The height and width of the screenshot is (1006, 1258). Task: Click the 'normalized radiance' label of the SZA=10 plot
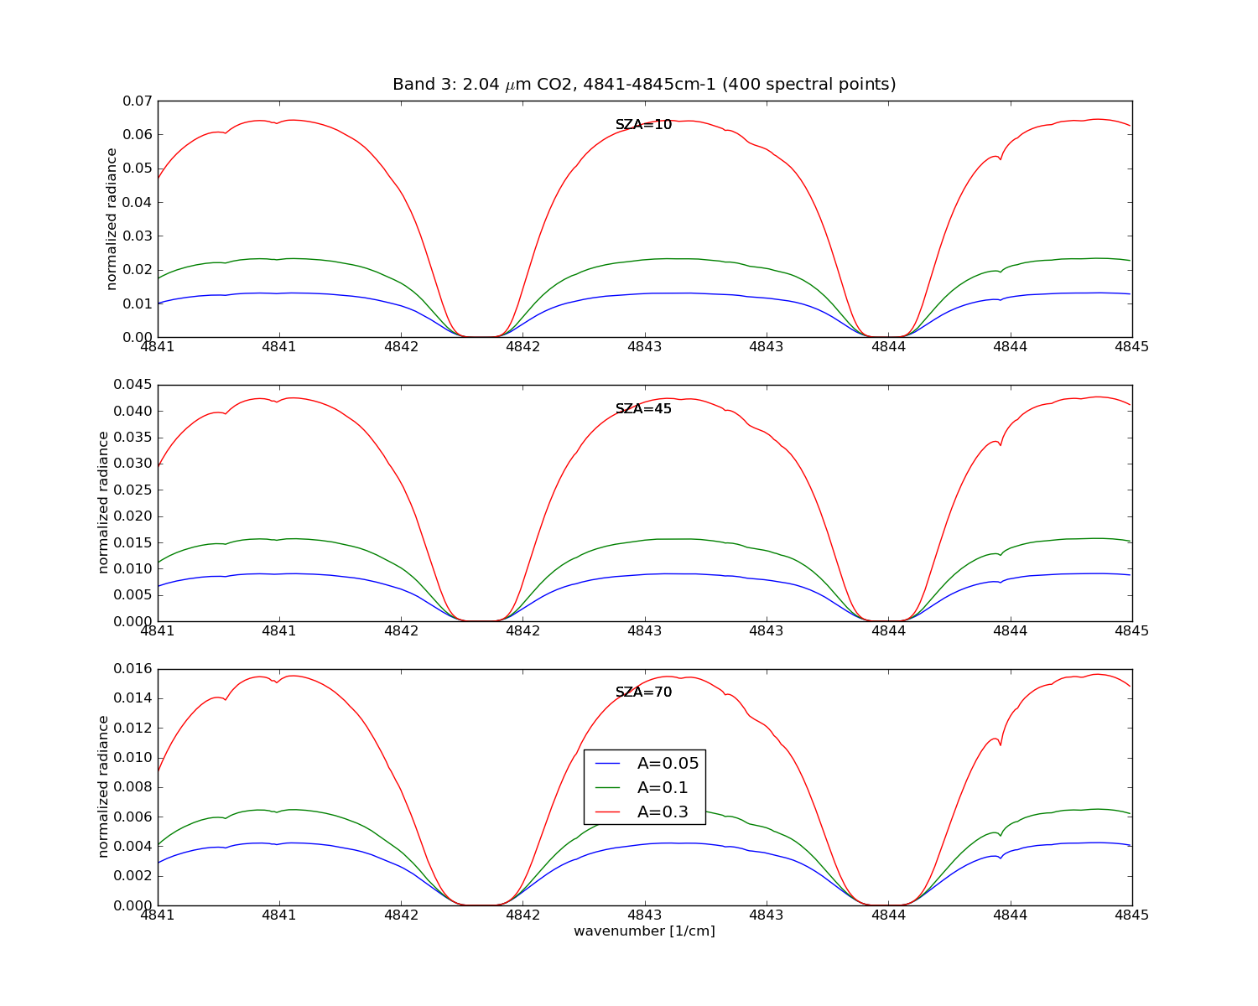(x=112, y=219)
